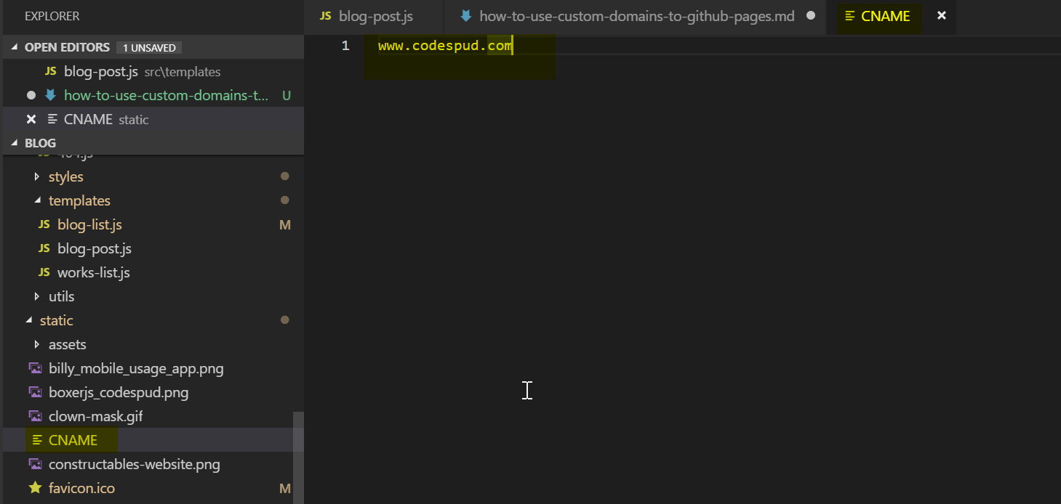Click image icon of constructables-website.png

point(35,464)
